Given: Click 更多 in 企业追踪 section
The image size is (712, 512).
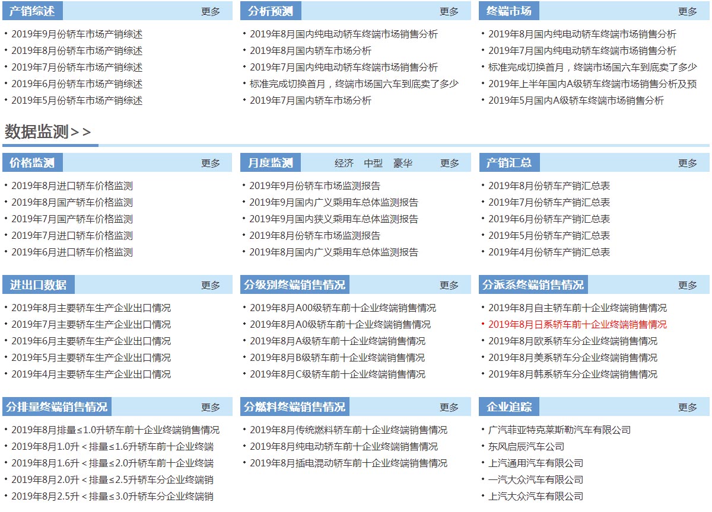Looking at the screenshot, I should 687,407.
